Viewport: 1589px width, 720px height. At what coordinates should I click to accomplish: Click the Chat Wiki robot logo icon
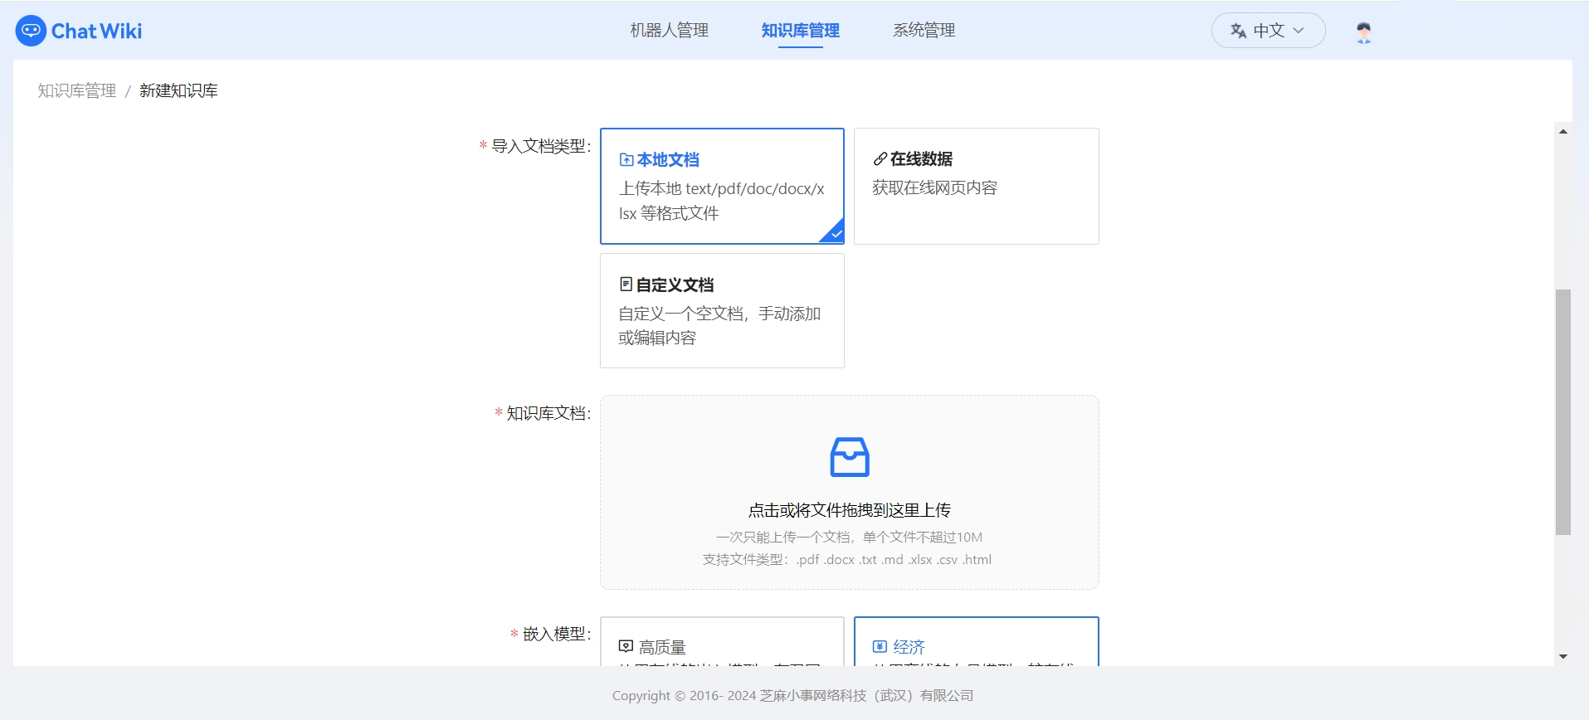pyautogui.click(x=31, y=31)
